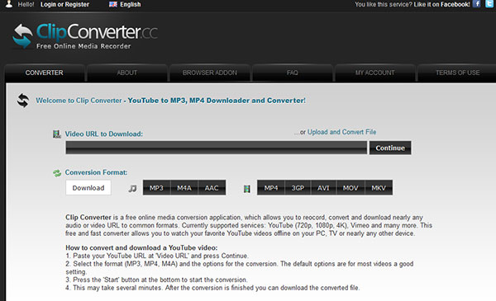Click the user silhouette icon beside Hello
The width and height of the screenshot is (496, 301).
pos(9,4)
